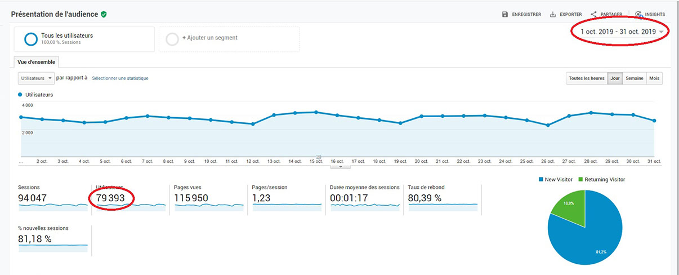Switch chart granularity to Semaine
This screenshot has height=275, width=679.
point(634,78)
